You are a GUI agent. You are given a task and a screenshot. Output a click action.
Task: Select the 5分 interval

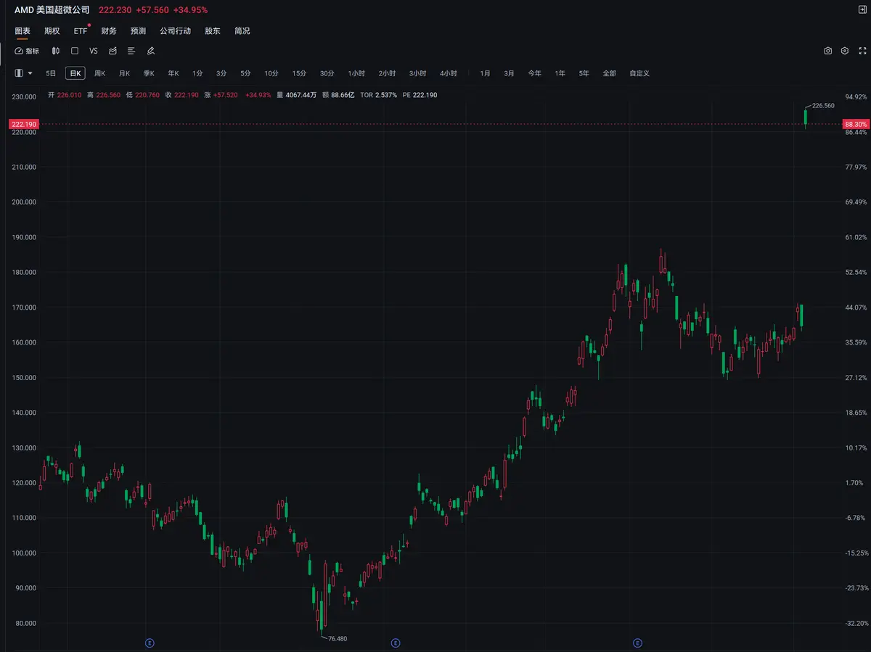click(x=245, y=73)
